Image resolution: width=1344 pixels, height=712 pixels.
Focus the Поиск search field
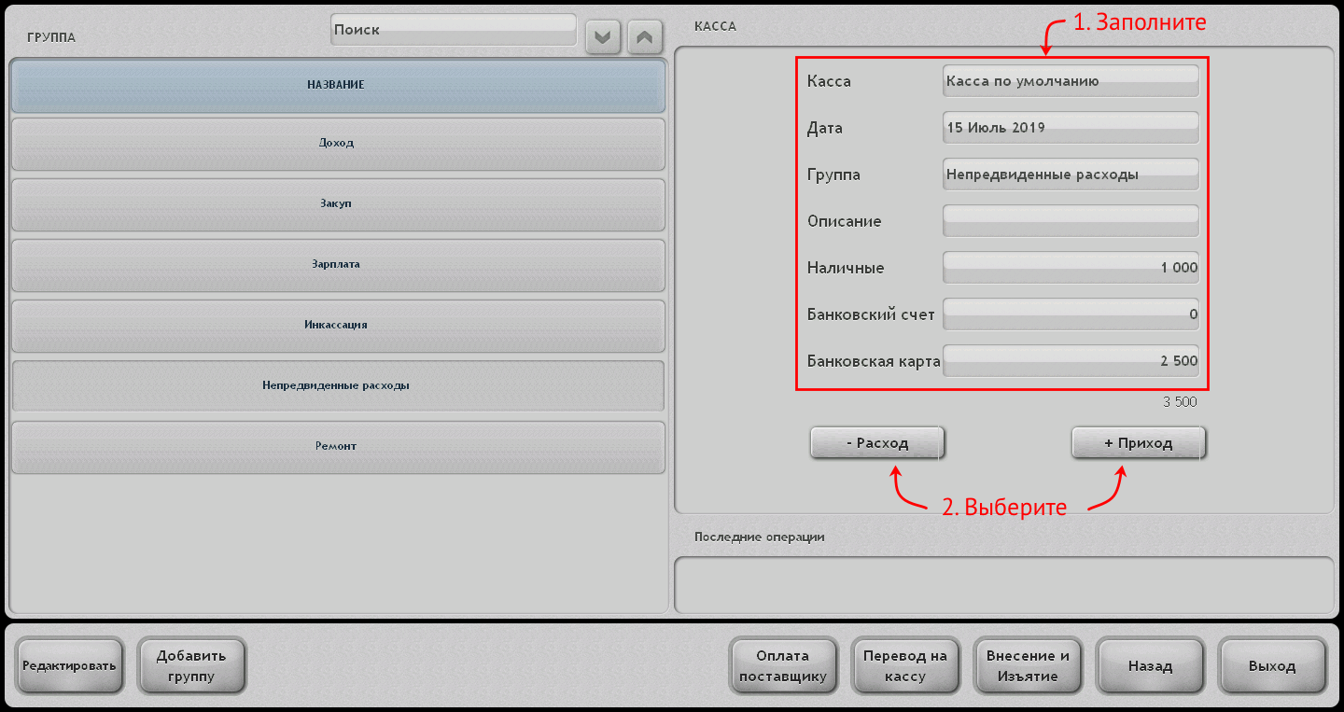pos(454,30)
